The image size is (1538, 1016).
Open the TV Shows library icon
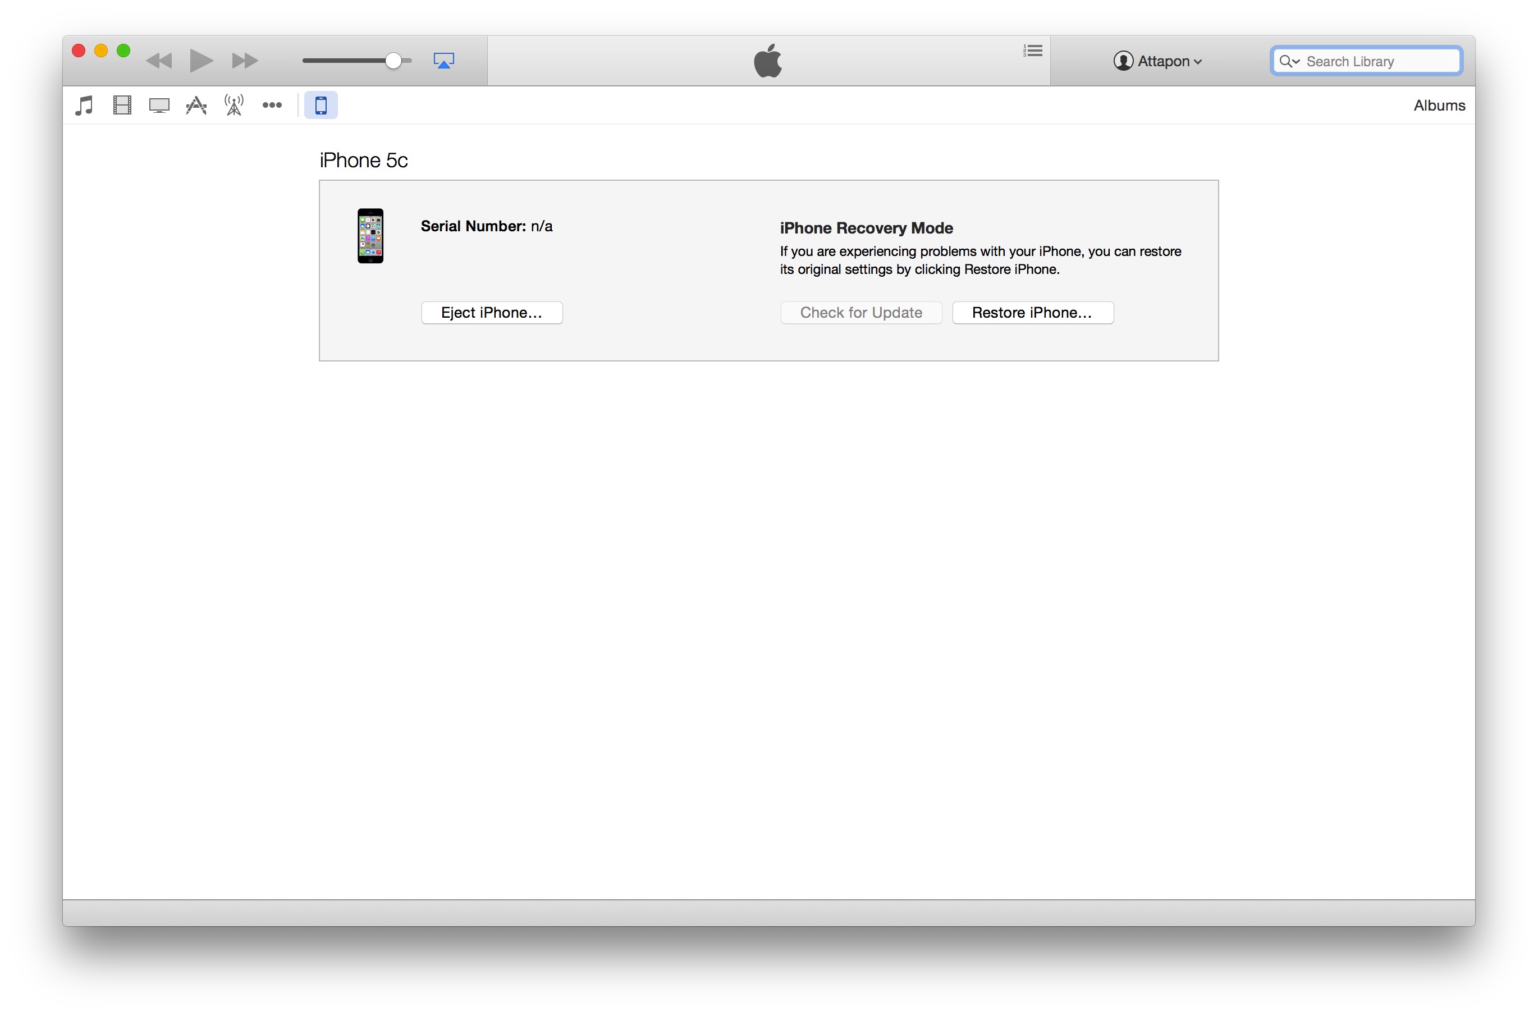[x=159, y=106]
